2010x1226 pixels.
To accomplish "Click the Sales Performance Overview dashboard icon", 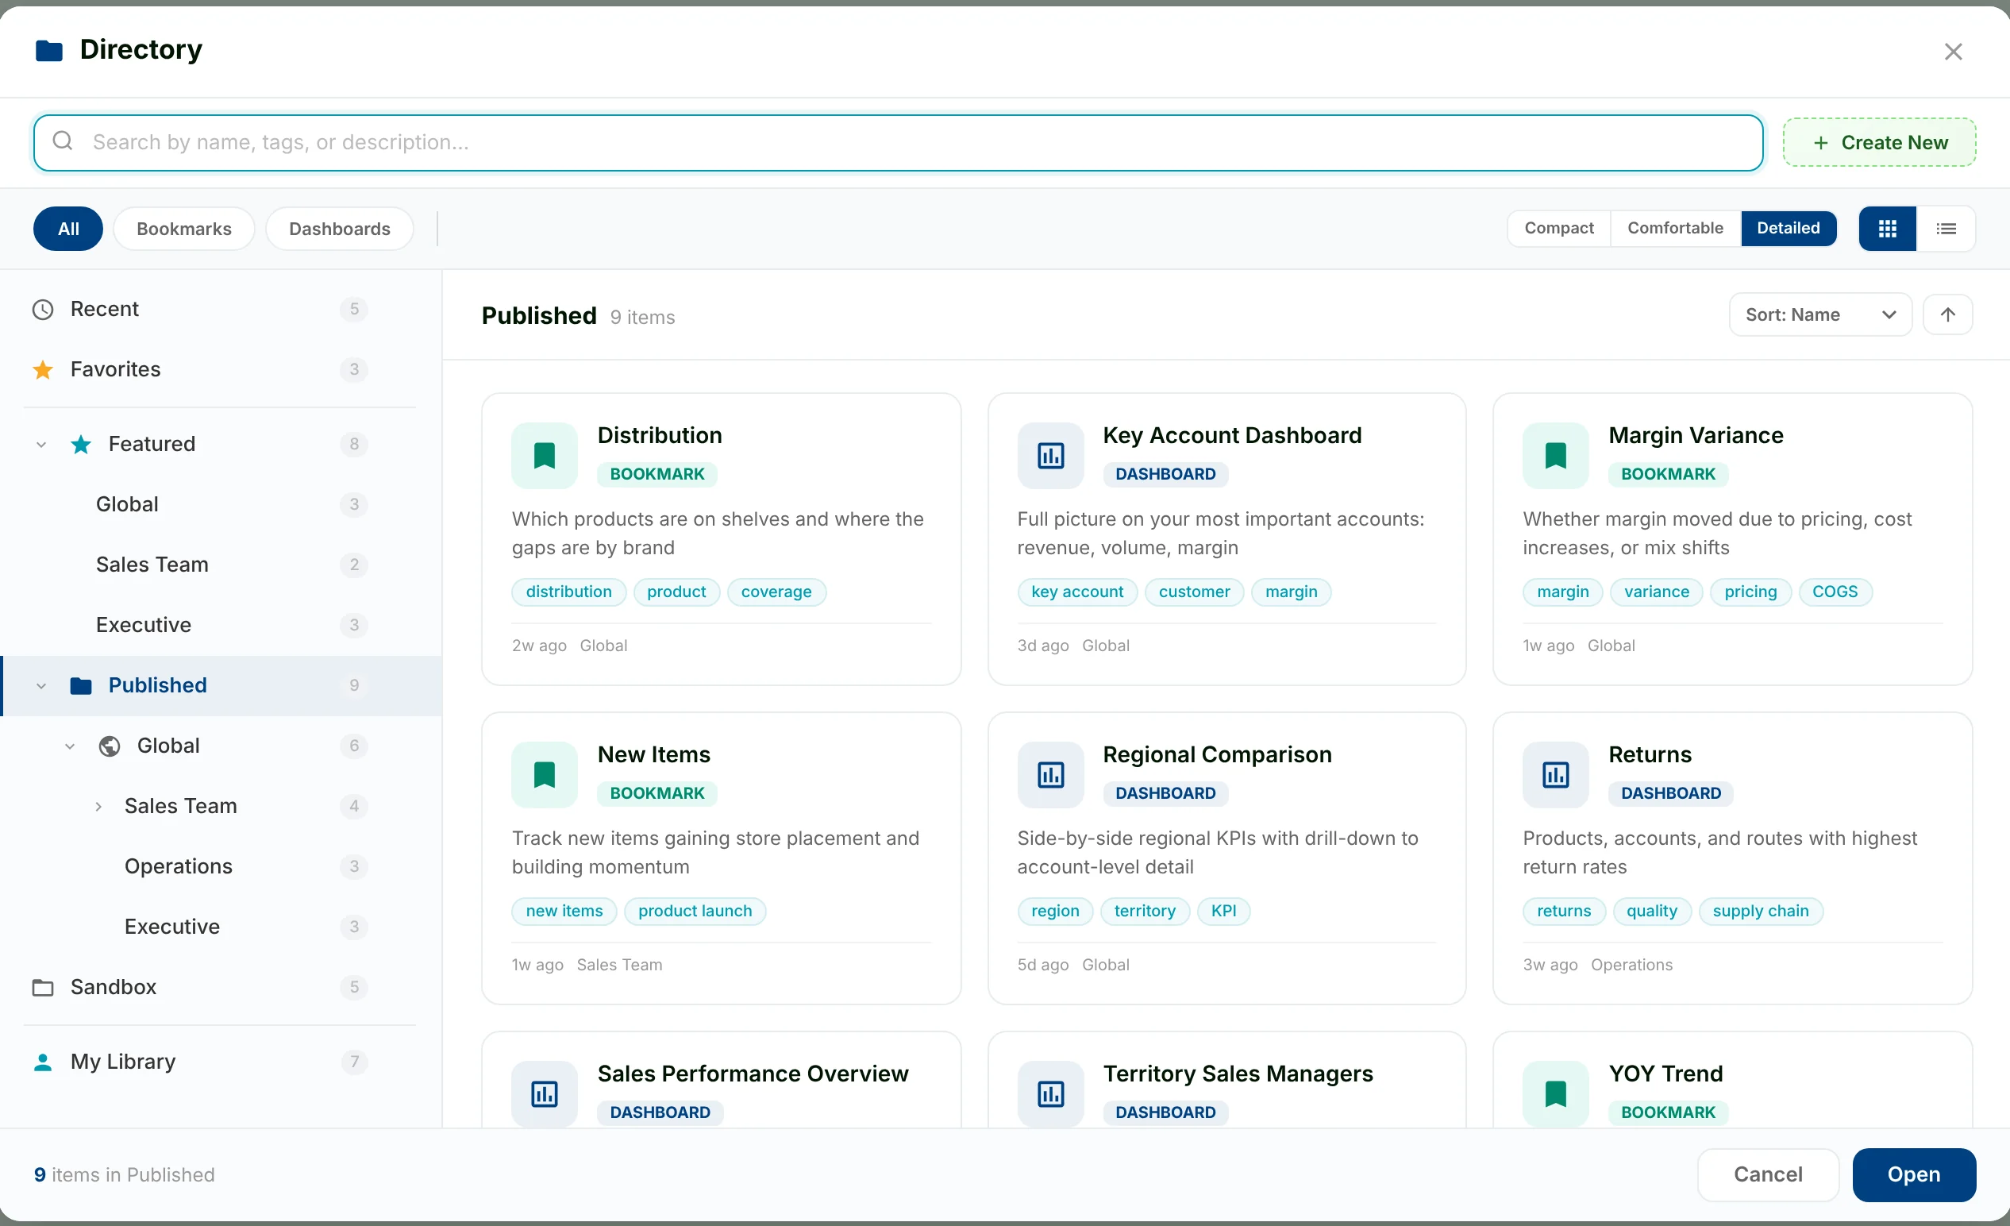I will 544,1093.
